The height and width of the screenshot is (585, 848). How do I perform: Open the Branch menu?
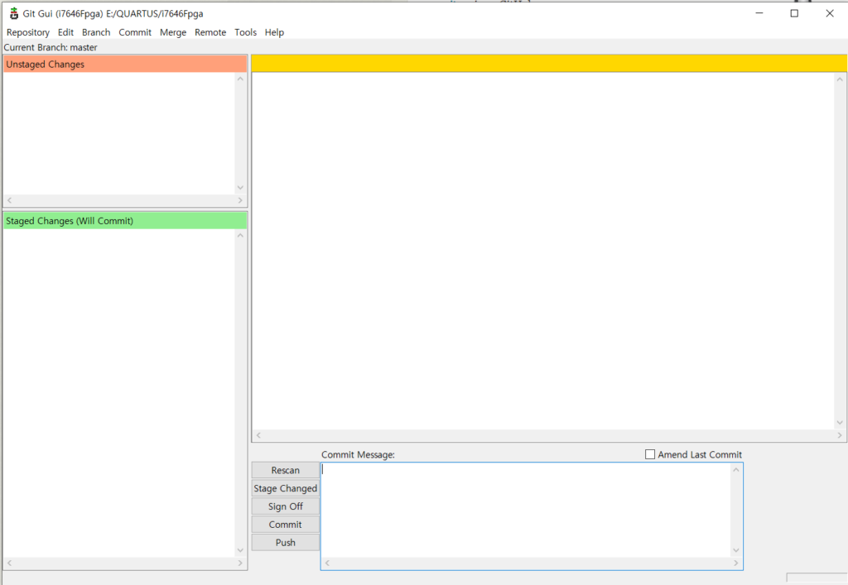96,32
